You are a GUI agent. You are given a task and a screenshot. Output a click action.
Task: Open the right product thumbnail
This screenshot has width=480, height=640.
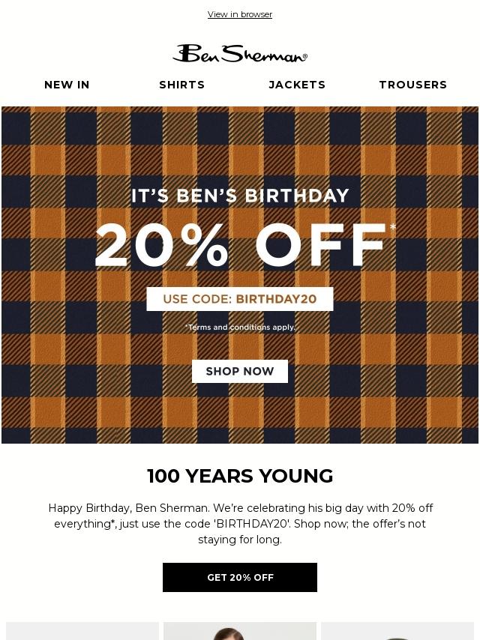point(397,631)
